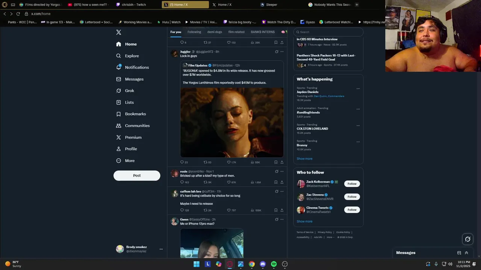This screenshot has height=270, width=481.
Task: Reload the page in browser
Action: (18, 14)
